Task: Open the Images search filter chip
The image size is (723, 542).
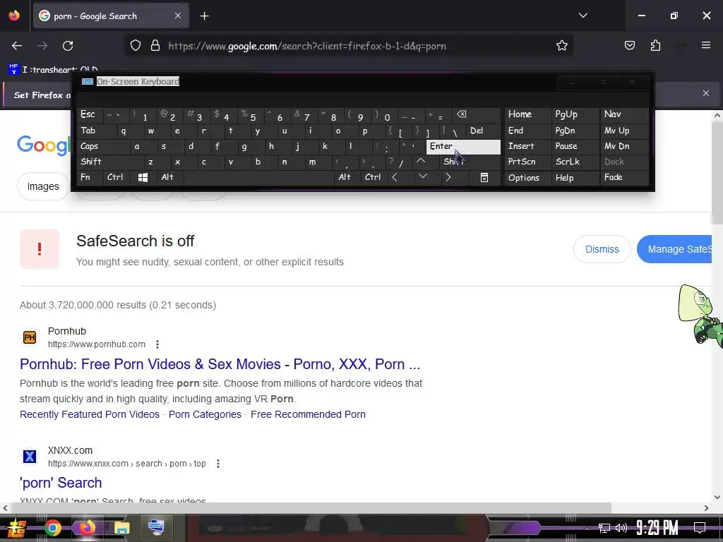Action: click(x=43, y=186)
